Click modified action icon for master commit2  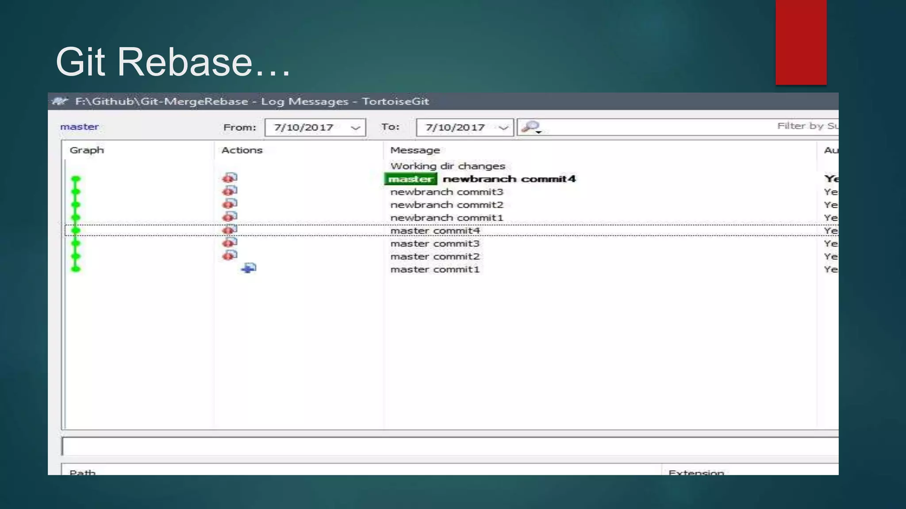pos(230,255)
